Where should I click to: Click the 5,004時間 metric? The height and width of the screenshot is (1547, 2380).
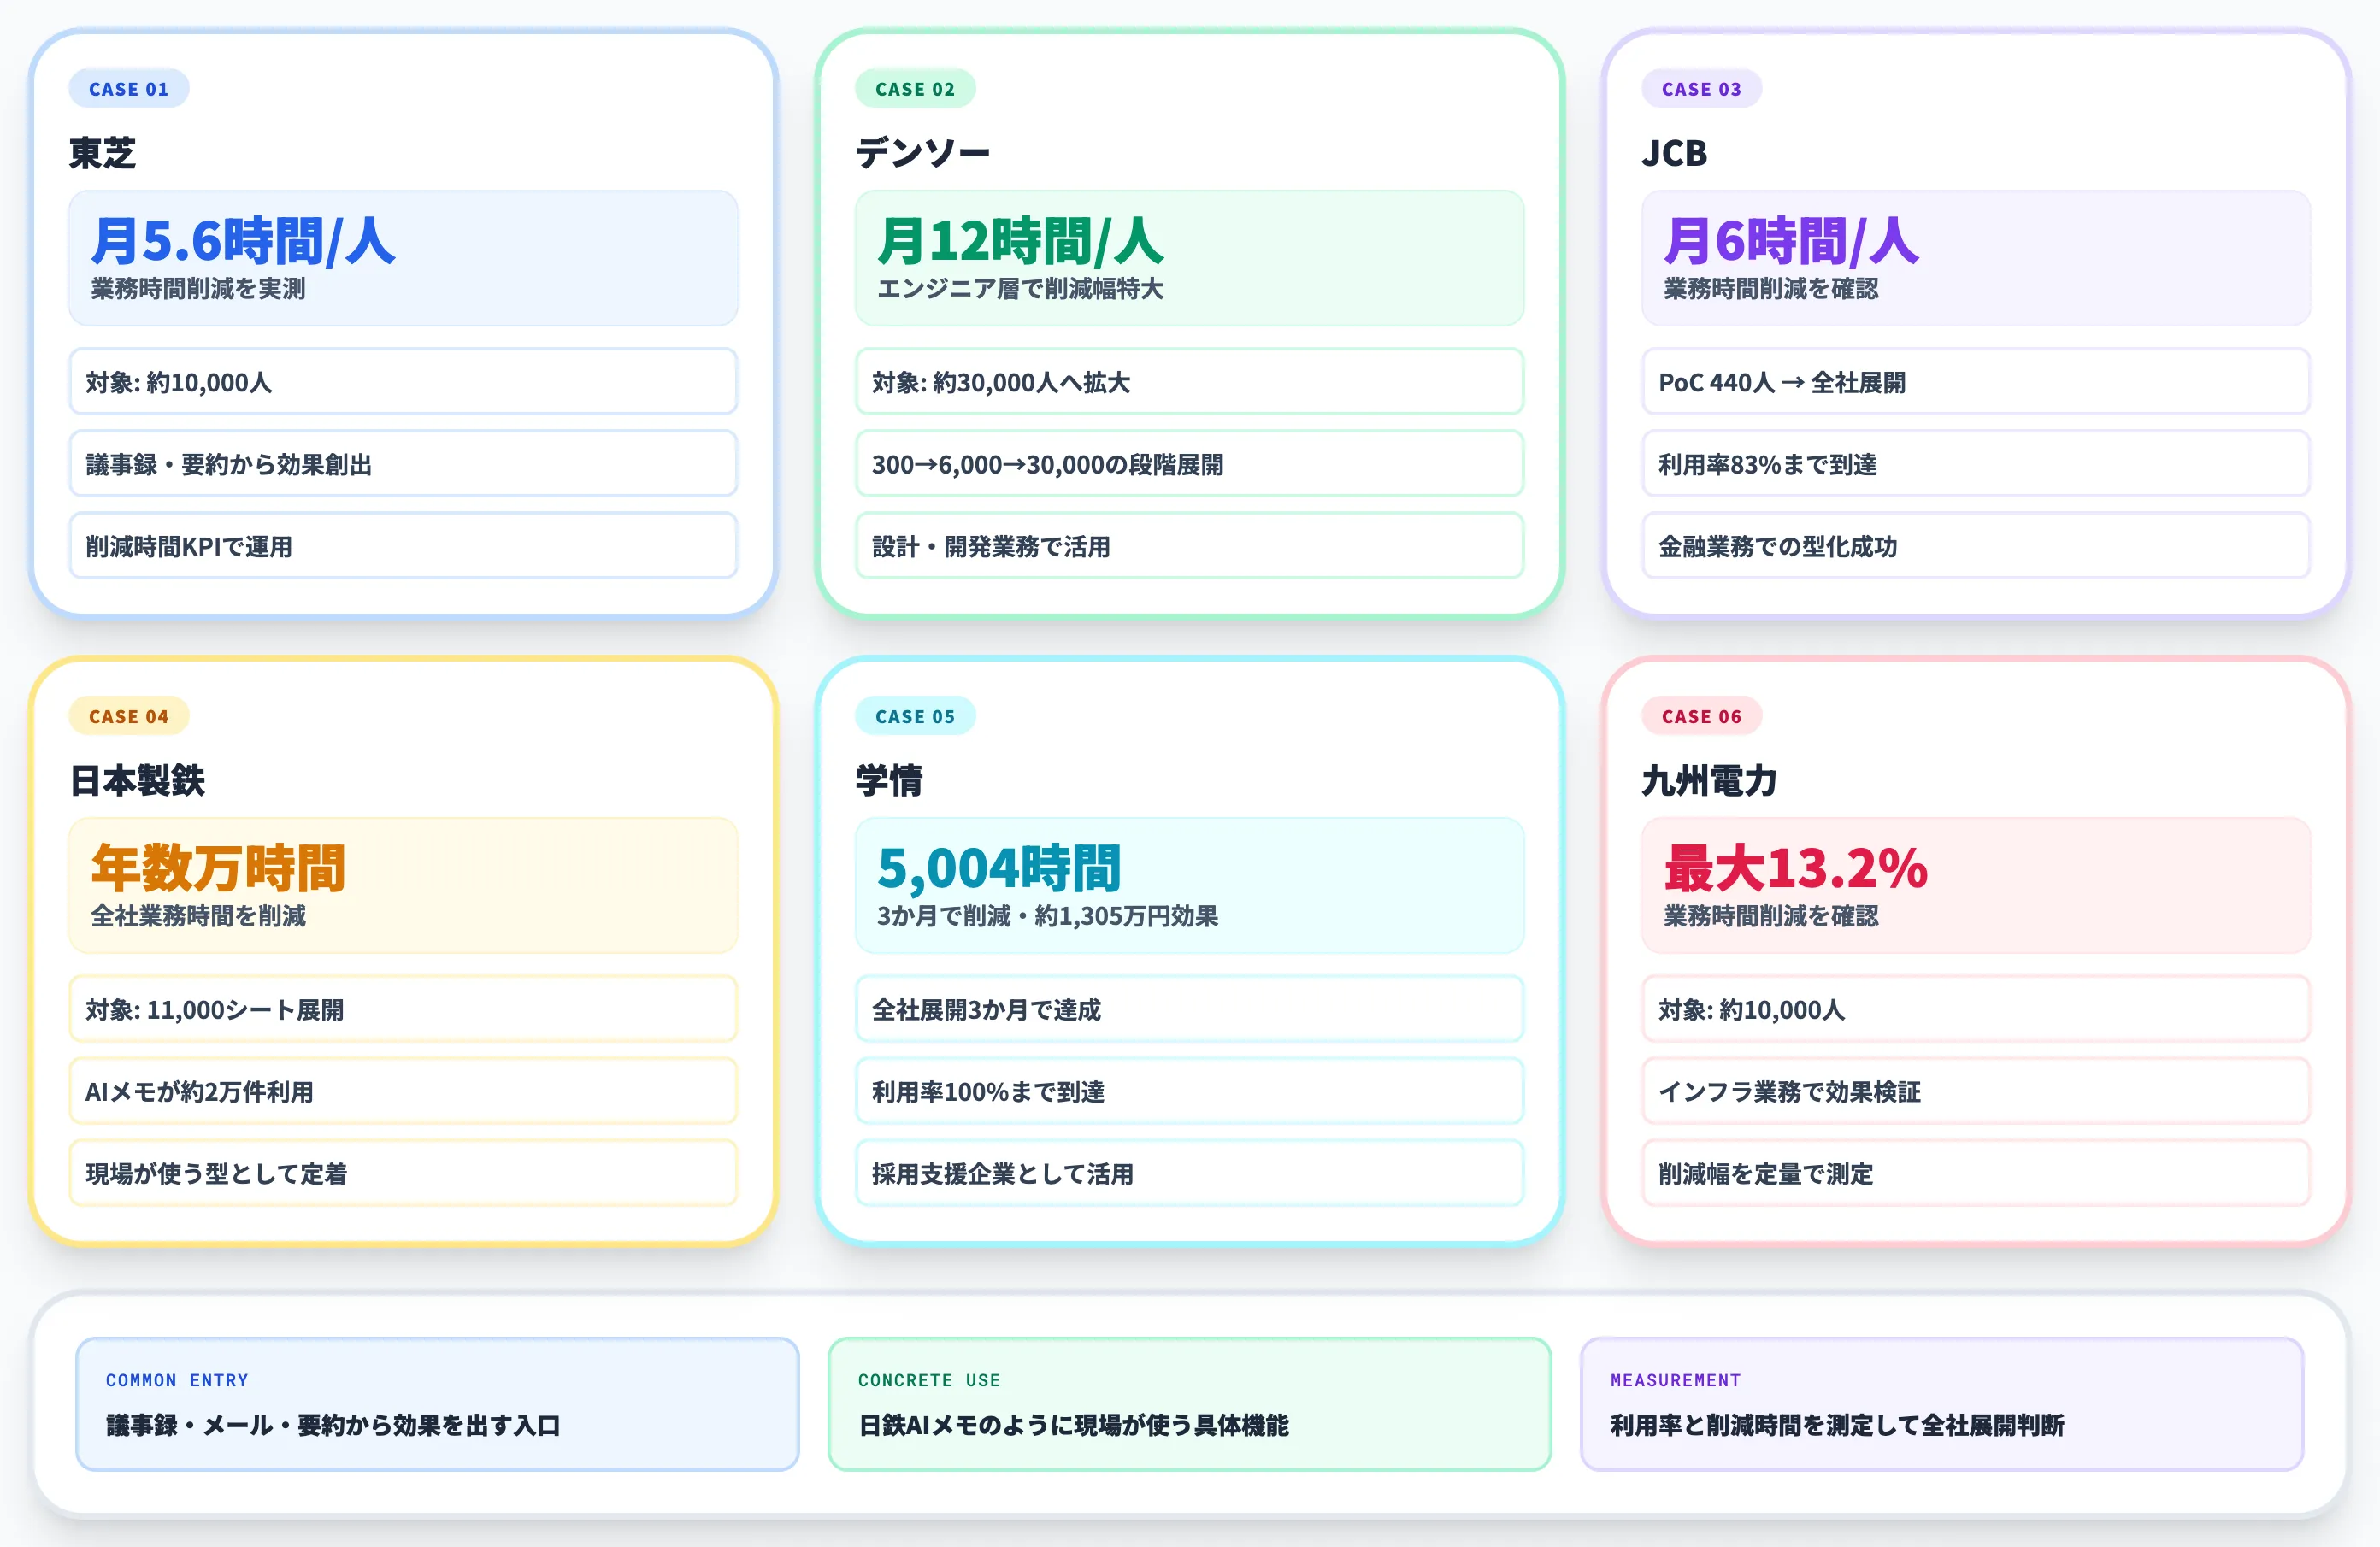tap(999, 868)
